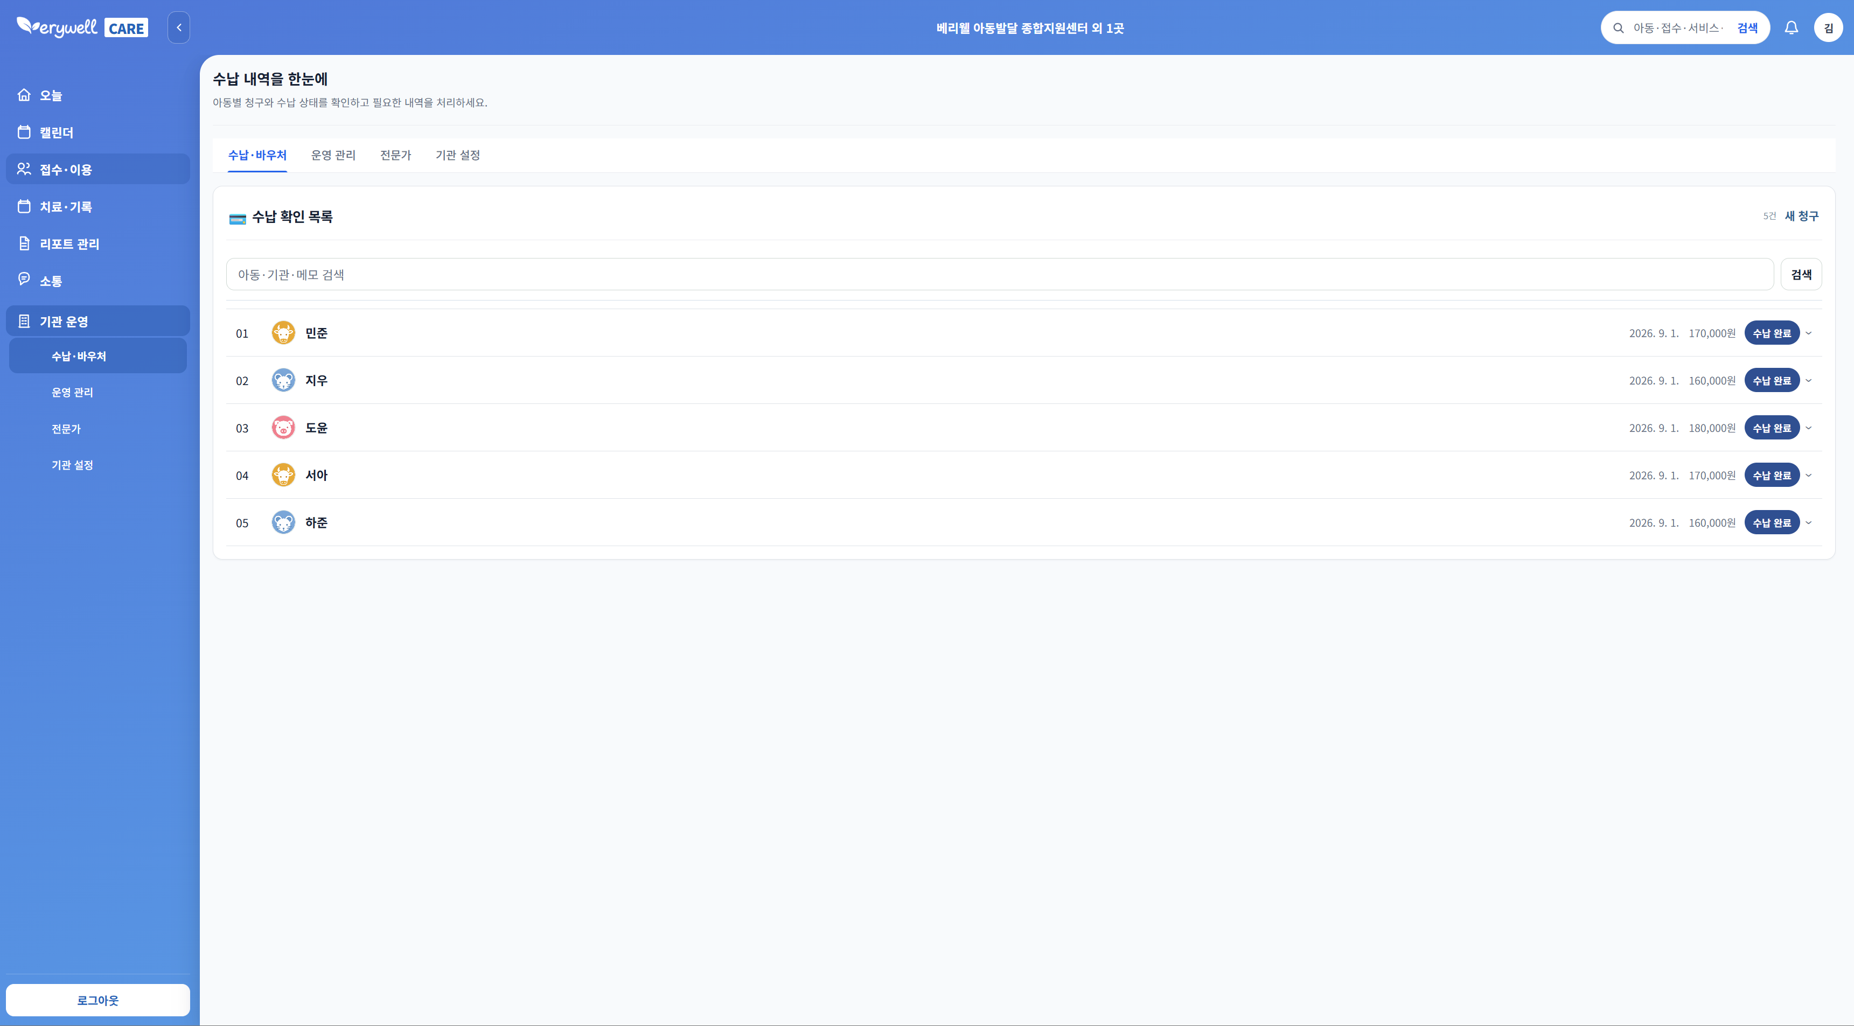Expand 민준's row with the chevron
Viewport: 1854px width, 1026px height.
(1809, 333)
